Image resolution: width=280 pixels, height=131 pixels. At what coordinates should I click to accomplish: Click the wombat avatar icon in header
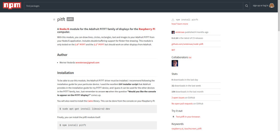click(272, 6)
